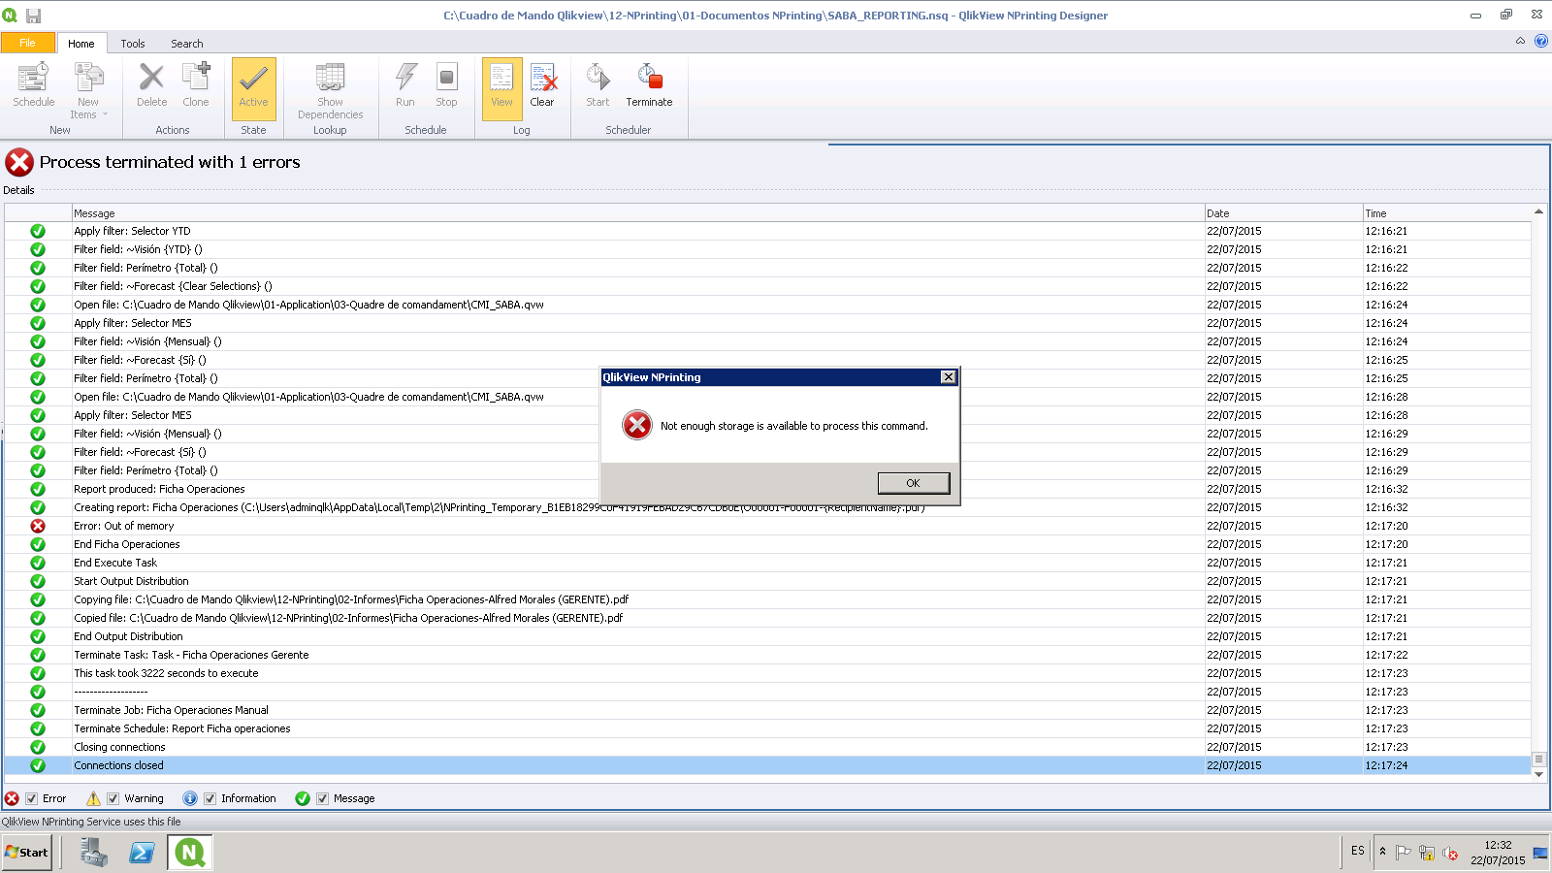Click the Clone action icon
Image resolution: width=1552 pixels, height=873 pixels.
[196, 85]
